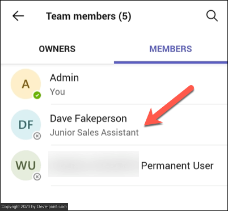Tap the purple underline below MEMBERS

tap(171, 62)
